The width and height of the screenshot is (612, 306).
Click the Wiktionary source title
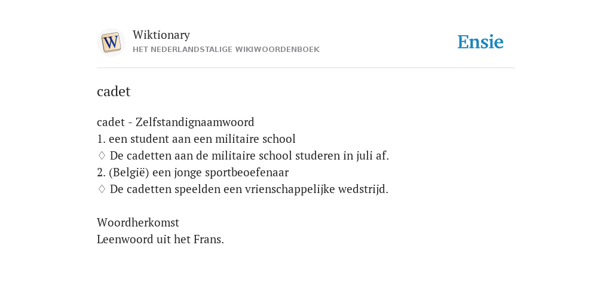coord(161,35)
